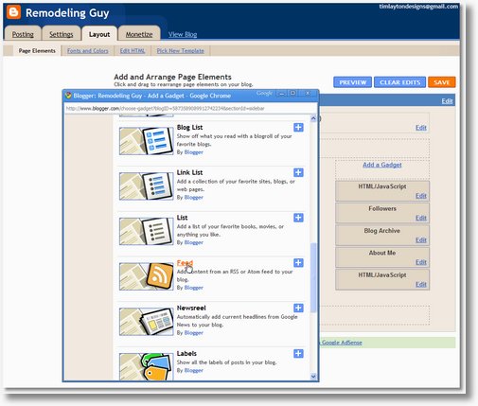Click the orange SAVE button

[442, 82]
